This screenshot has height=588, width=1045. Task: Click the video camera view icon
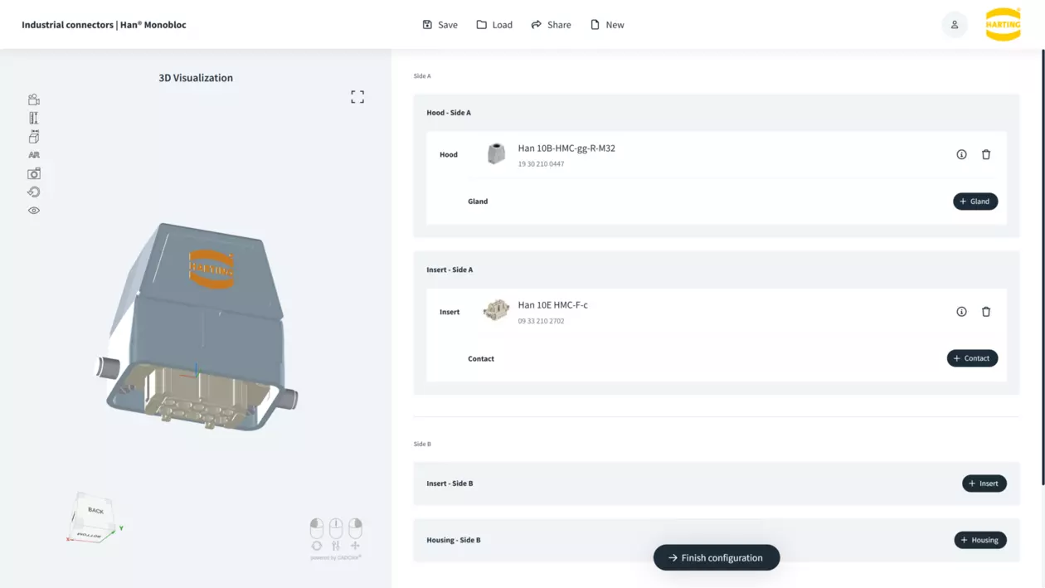[x=34, y=100]
